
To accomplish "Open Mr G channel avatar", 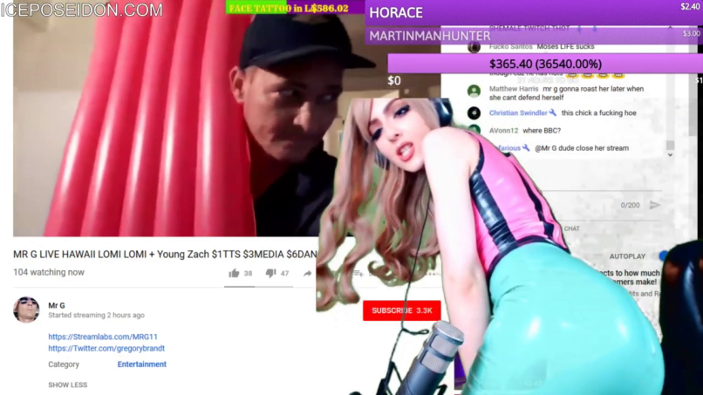I will pos(26,310).
